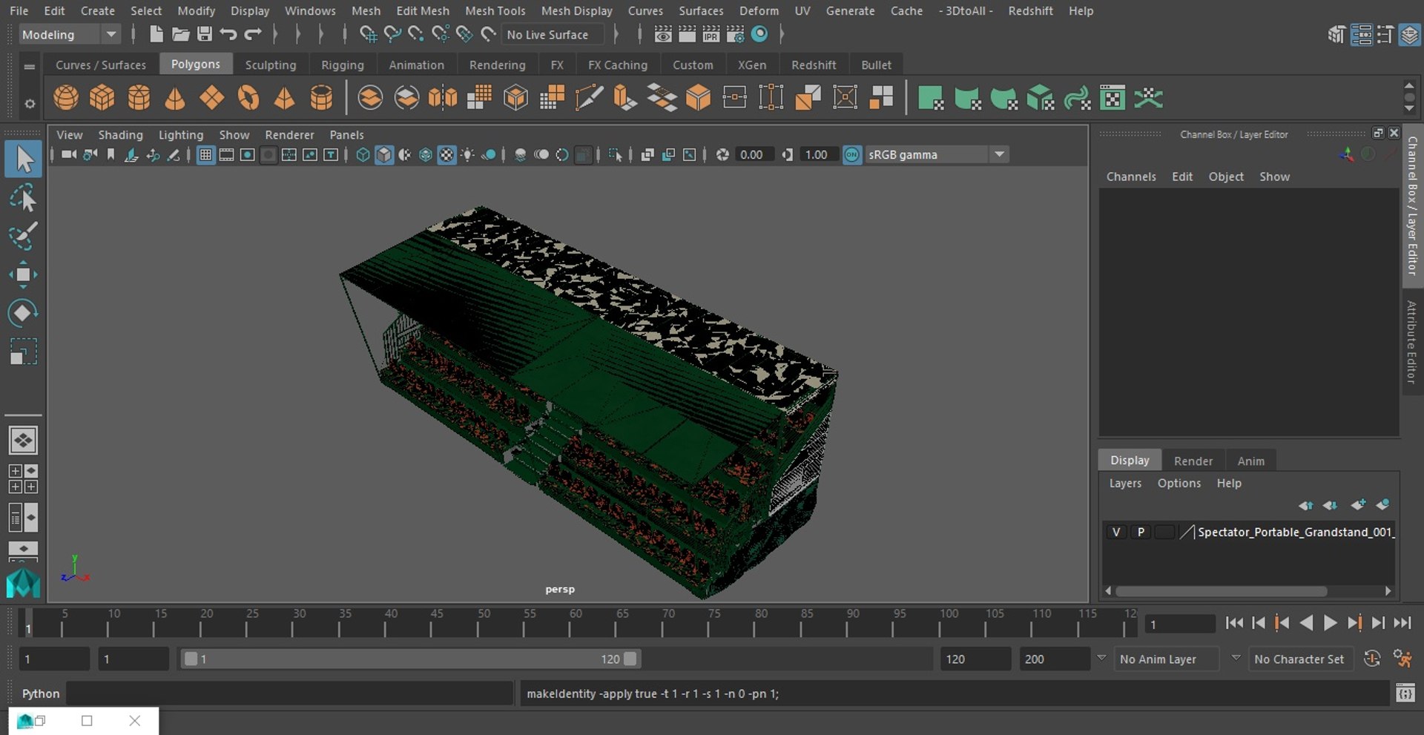Choose the Paint Selection tool
This screenshot has width=1424, height=735.
point(23,236)
